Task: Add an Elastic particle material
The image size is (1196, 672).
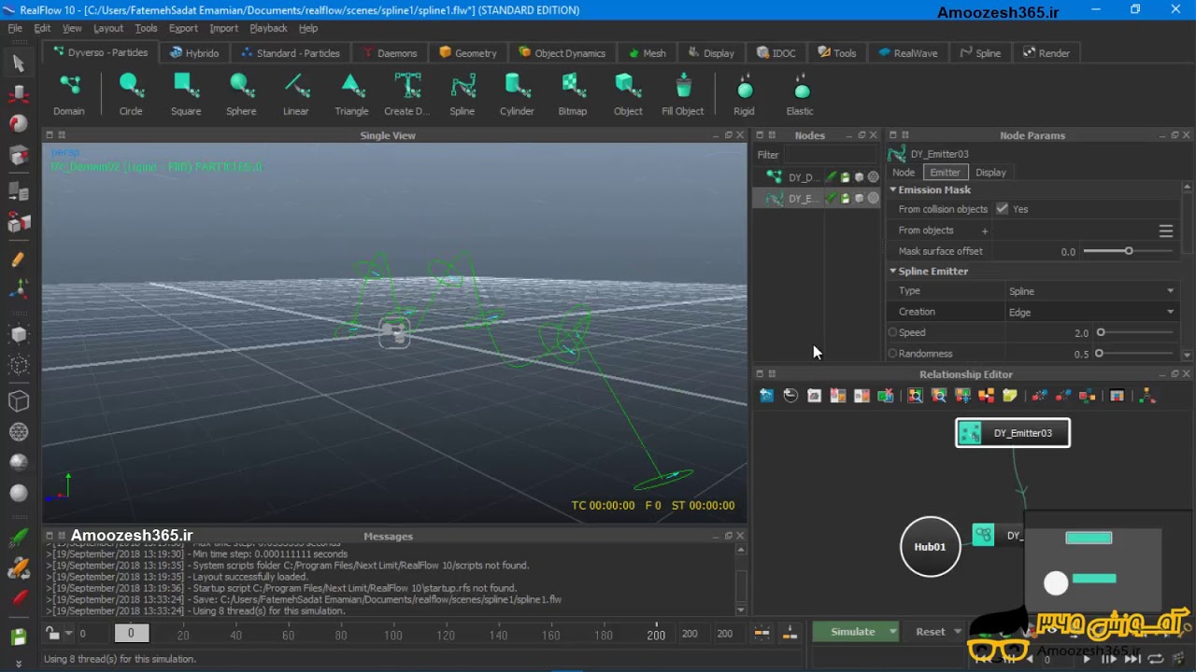Action: click(x=800, y=94)
